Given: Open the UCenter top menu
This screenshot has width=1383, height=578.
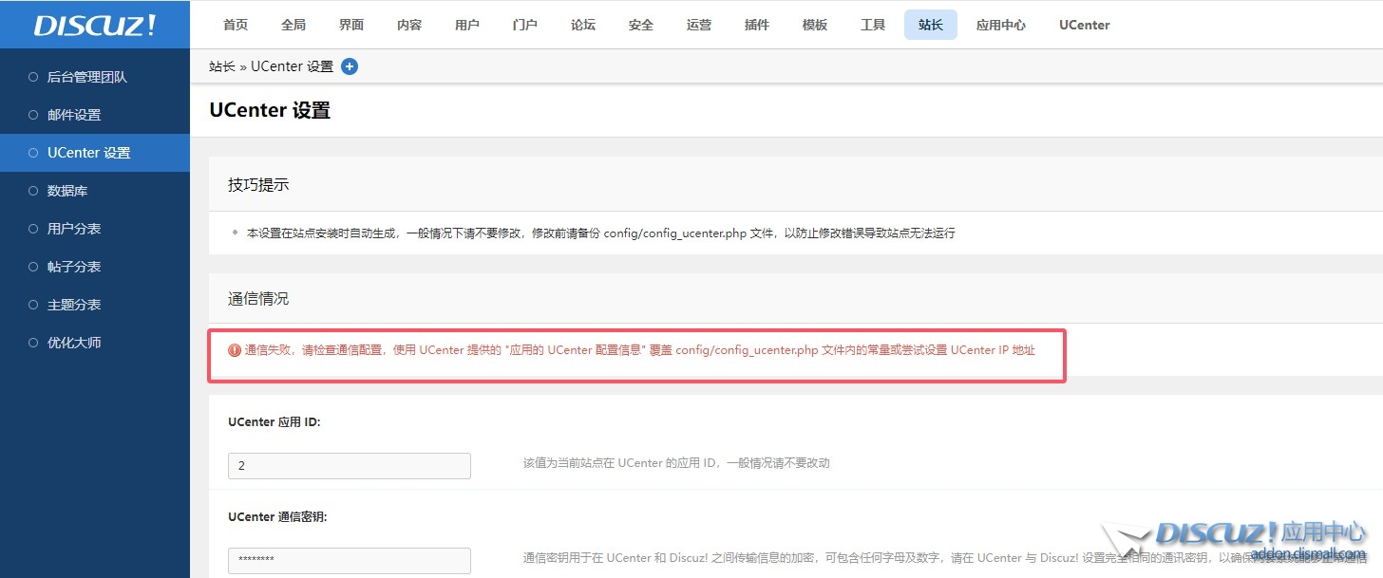Looking at the screenshot, I should coord(1084,25).
